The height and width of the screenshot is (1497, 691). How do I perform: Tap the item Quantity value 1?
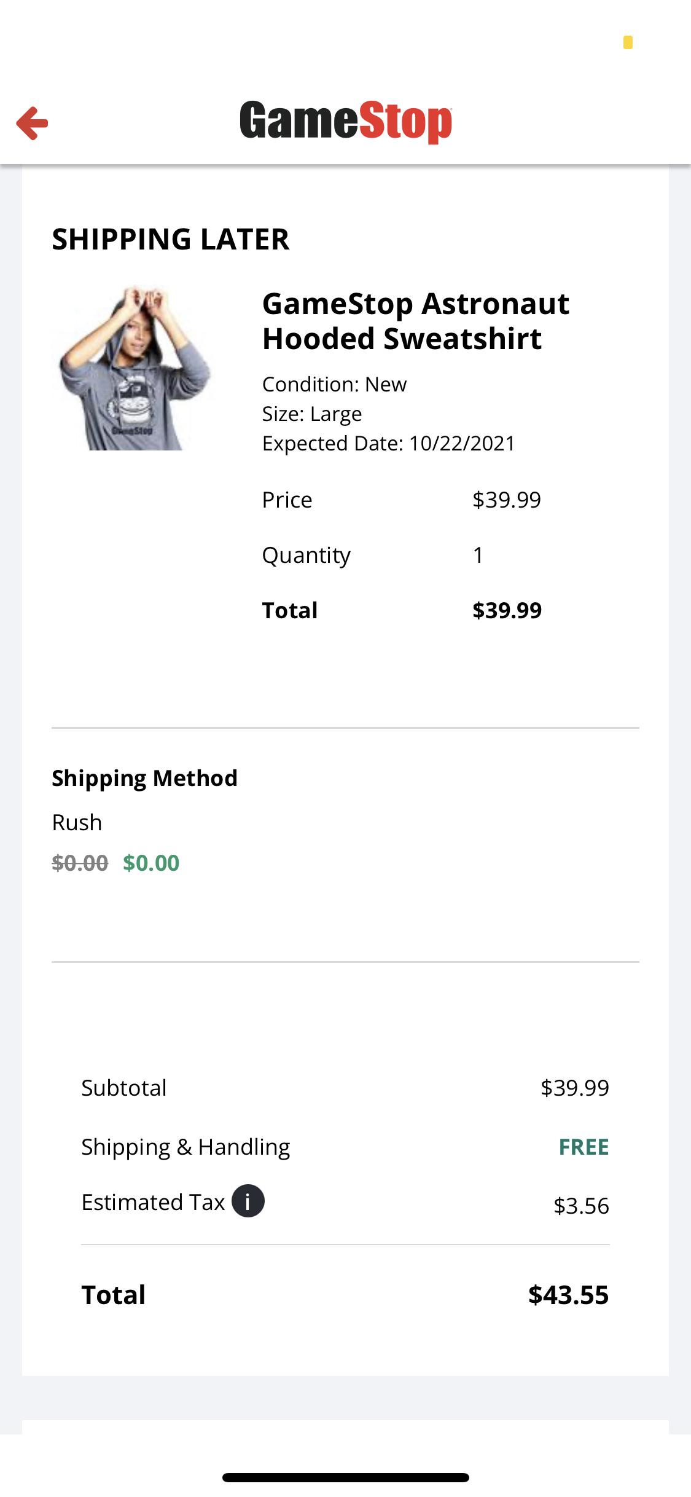pyautogui.click(x=478, y=555)
